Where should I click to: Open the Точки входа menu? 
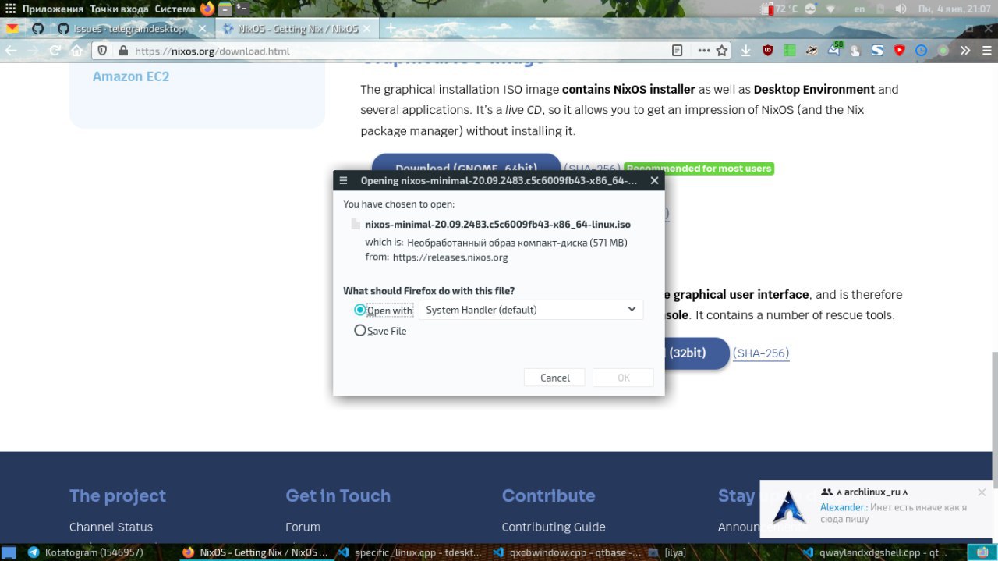tap(120, 9)
